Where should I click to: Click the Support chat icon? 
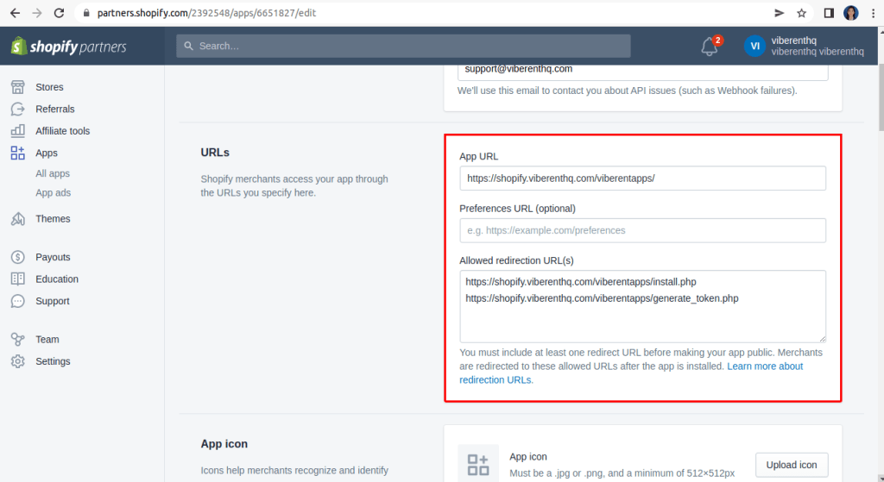[x=18, y=301]
